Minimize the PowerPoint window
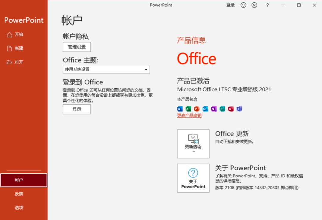This screenshot has width=322, height=220. click(x=283, y=5)
